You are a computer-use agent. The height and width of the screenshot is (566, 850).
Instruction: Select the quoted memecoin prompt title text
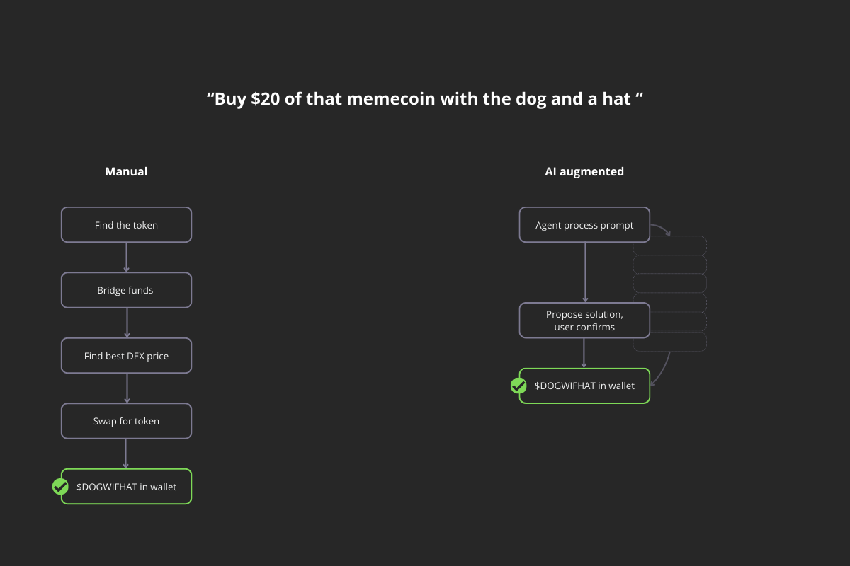point(425,99)
